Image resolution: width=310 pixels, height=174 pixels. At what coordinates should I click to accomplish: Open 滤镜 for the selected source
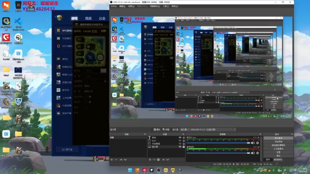(x=166, y=130)
